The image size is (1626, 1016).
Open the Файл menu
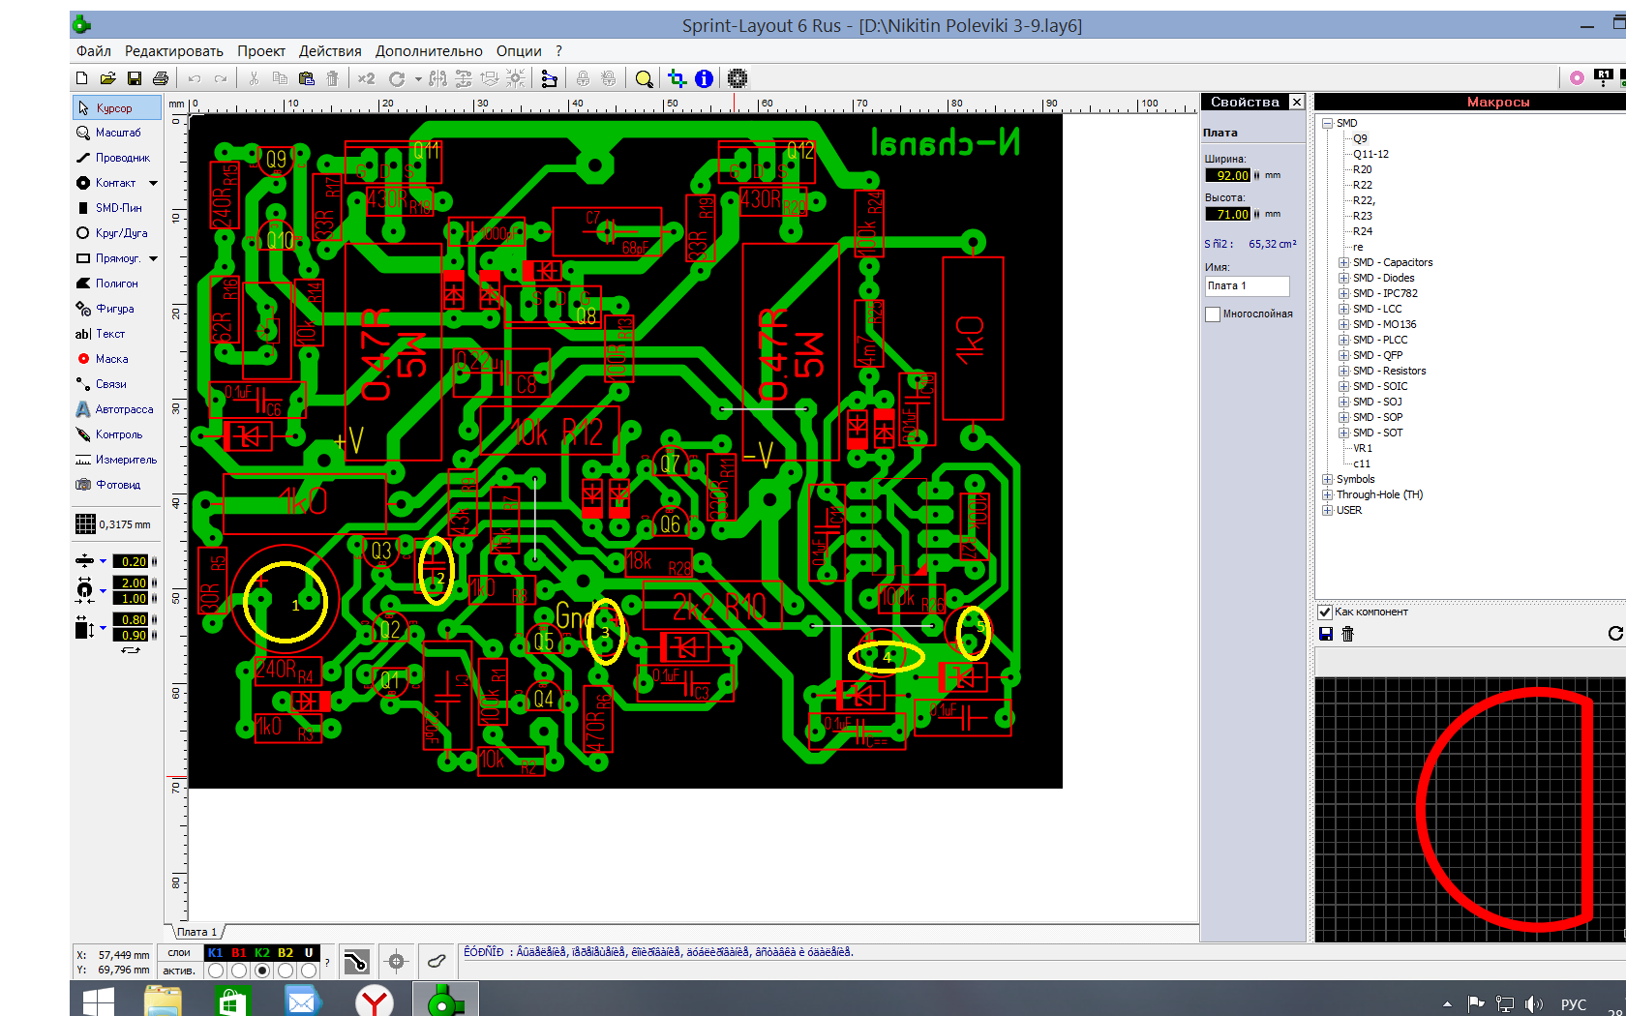tap(94, 51)
